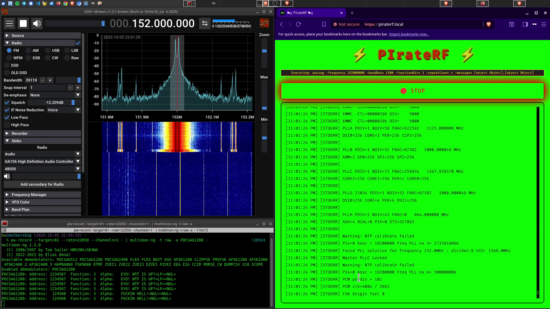Open a new browser tab
550x309 pixels.
tap(352, 13)
